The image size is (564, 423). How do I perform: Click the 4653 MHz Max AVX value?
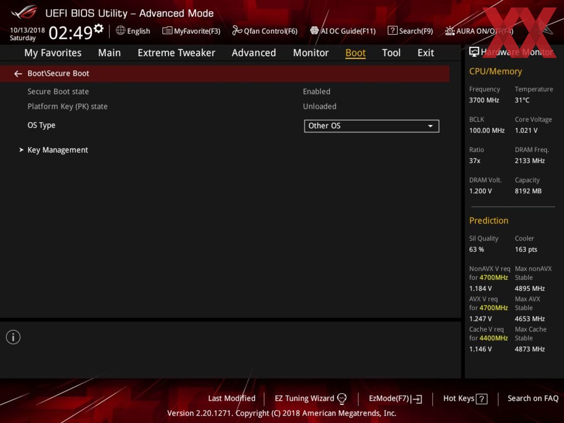pos(530,319)
